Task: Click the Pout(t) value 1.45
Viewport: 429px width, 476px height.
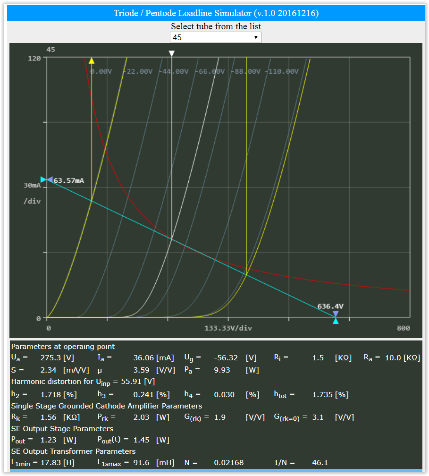Action: click(x=142, y=440)
